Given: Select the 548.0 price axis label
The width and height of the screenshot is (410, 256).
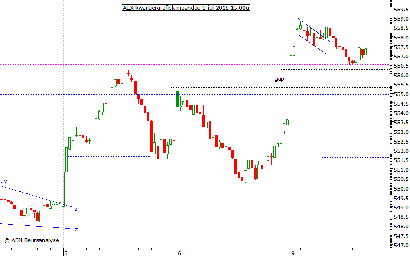Looking at the screenshot, I should click(401, 227).
